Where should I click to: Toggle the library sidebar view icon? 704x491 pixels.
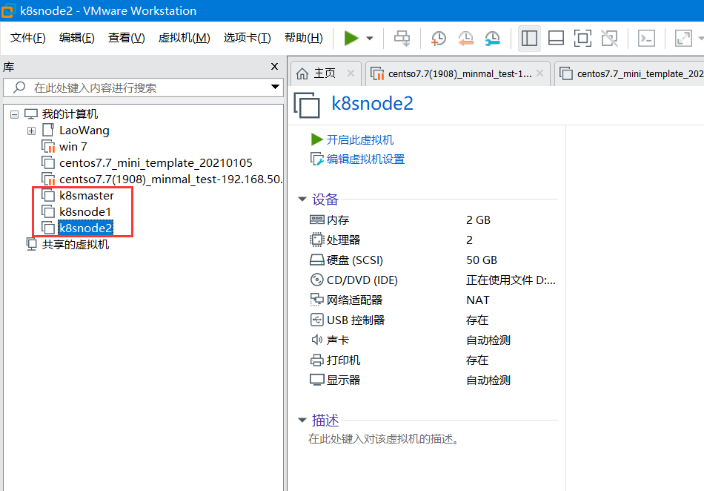(x=529, y=38)
